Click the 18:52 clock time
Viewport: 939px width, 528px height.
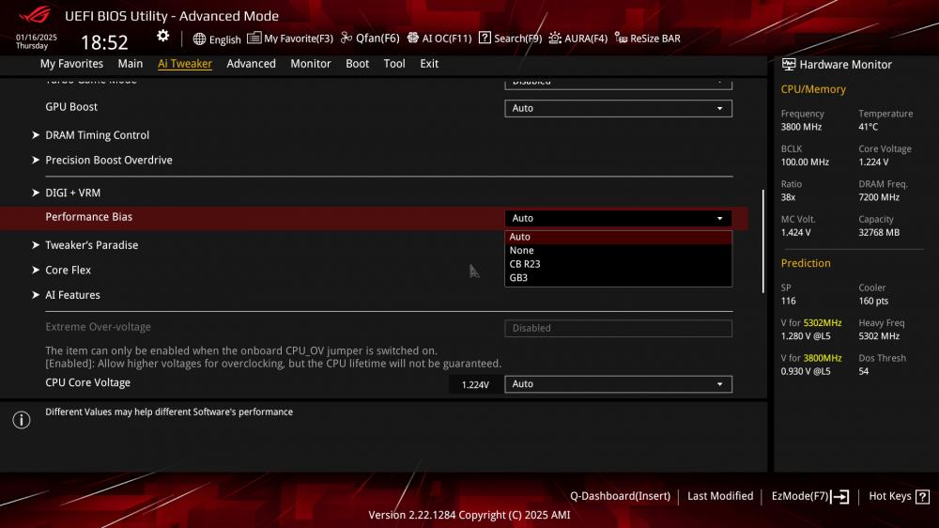click(x=104, y=42)
